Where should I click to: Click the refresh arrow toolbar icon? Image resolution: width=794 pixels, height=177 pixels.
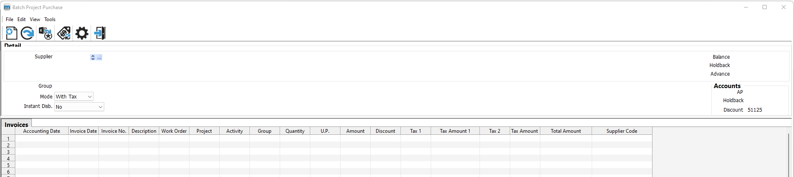point(27,33)
